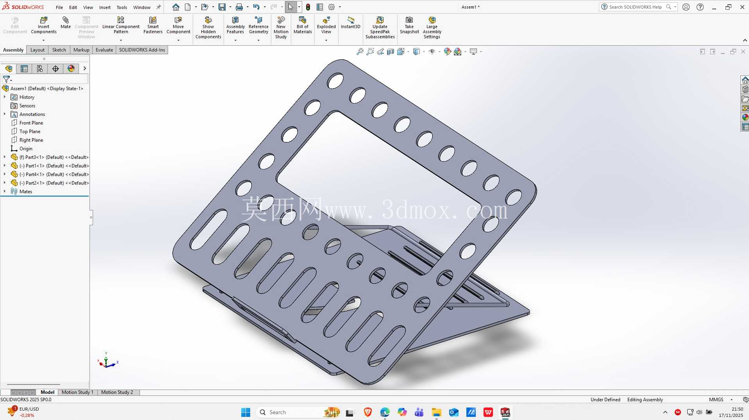The height and width of the screenshot is (420, 749).
Task: Expand the Mates folder
Action: [5, 191]
